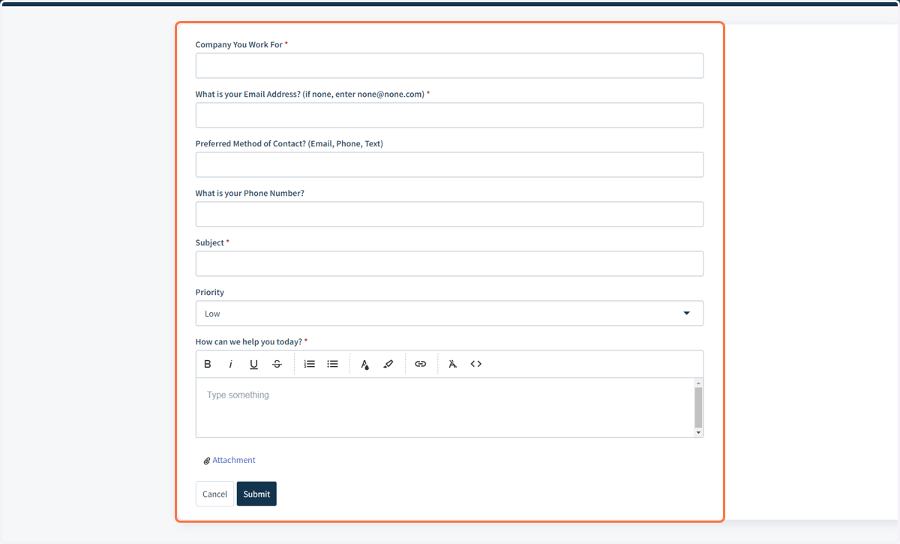Cancel the support form
The width and height of the screenshot is (900, 544).
[x=214, y=494]
